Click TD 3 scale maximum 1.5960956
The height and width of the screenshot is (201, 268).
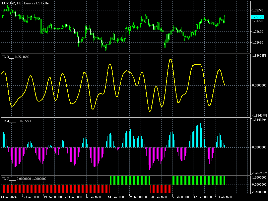[x=259, y=56]
